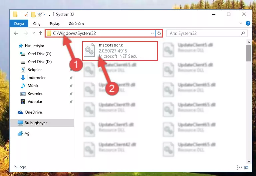Screen dimensions: 256x176
Task: Open the view options icon in title bar
Action: coord(42,15)
